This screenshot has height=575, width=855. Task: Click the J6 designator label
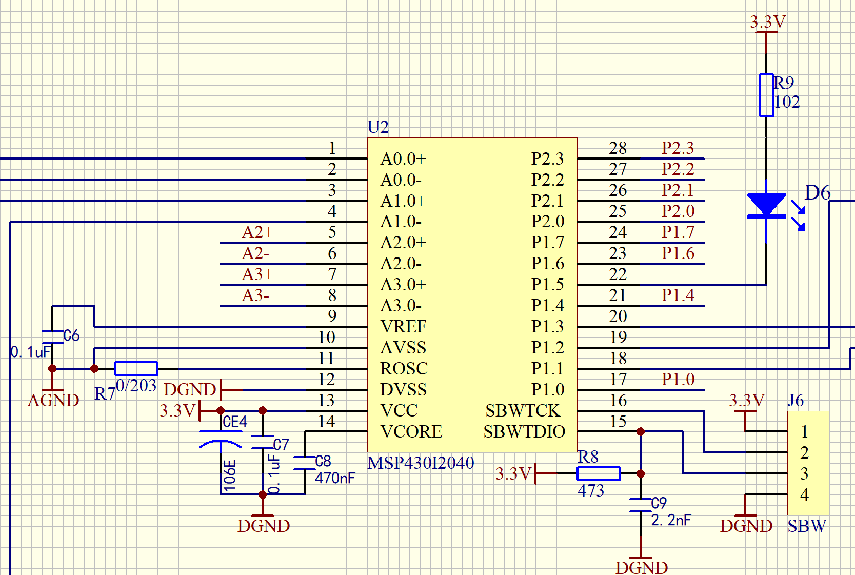click(x=796, y=400)
